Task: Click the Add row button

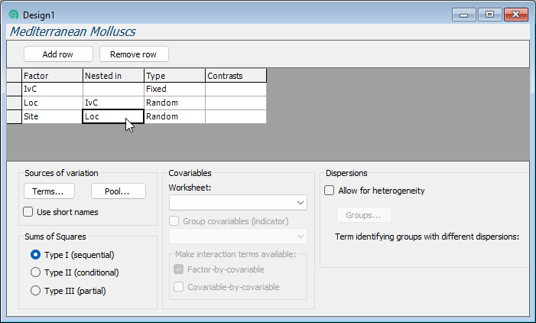Action: click(x=58, y=54)
